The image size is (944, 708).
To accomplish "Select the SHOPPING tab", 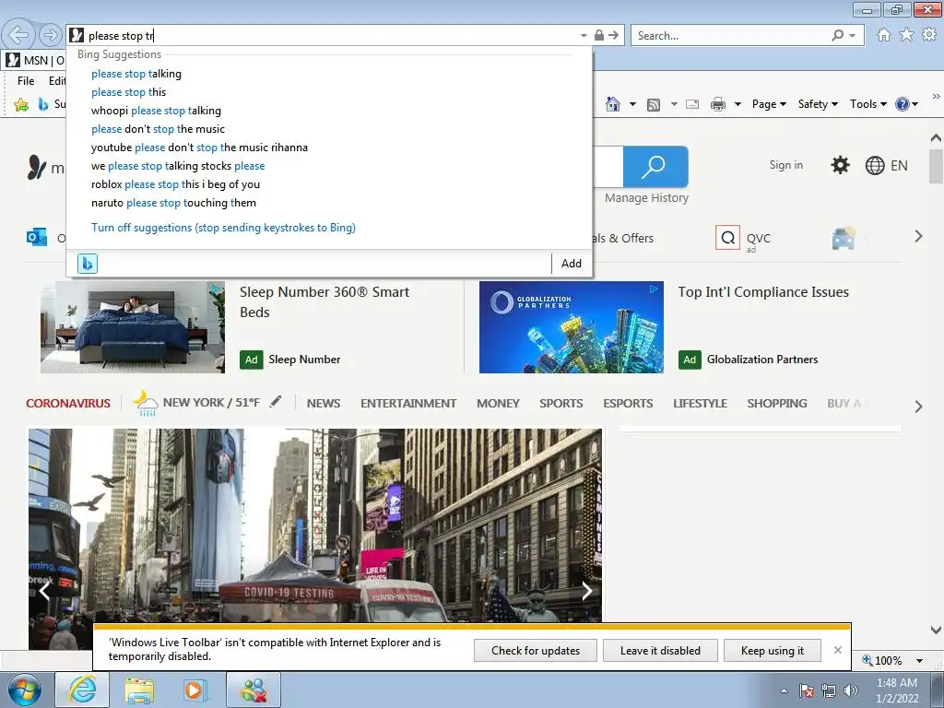I will 776,404.
